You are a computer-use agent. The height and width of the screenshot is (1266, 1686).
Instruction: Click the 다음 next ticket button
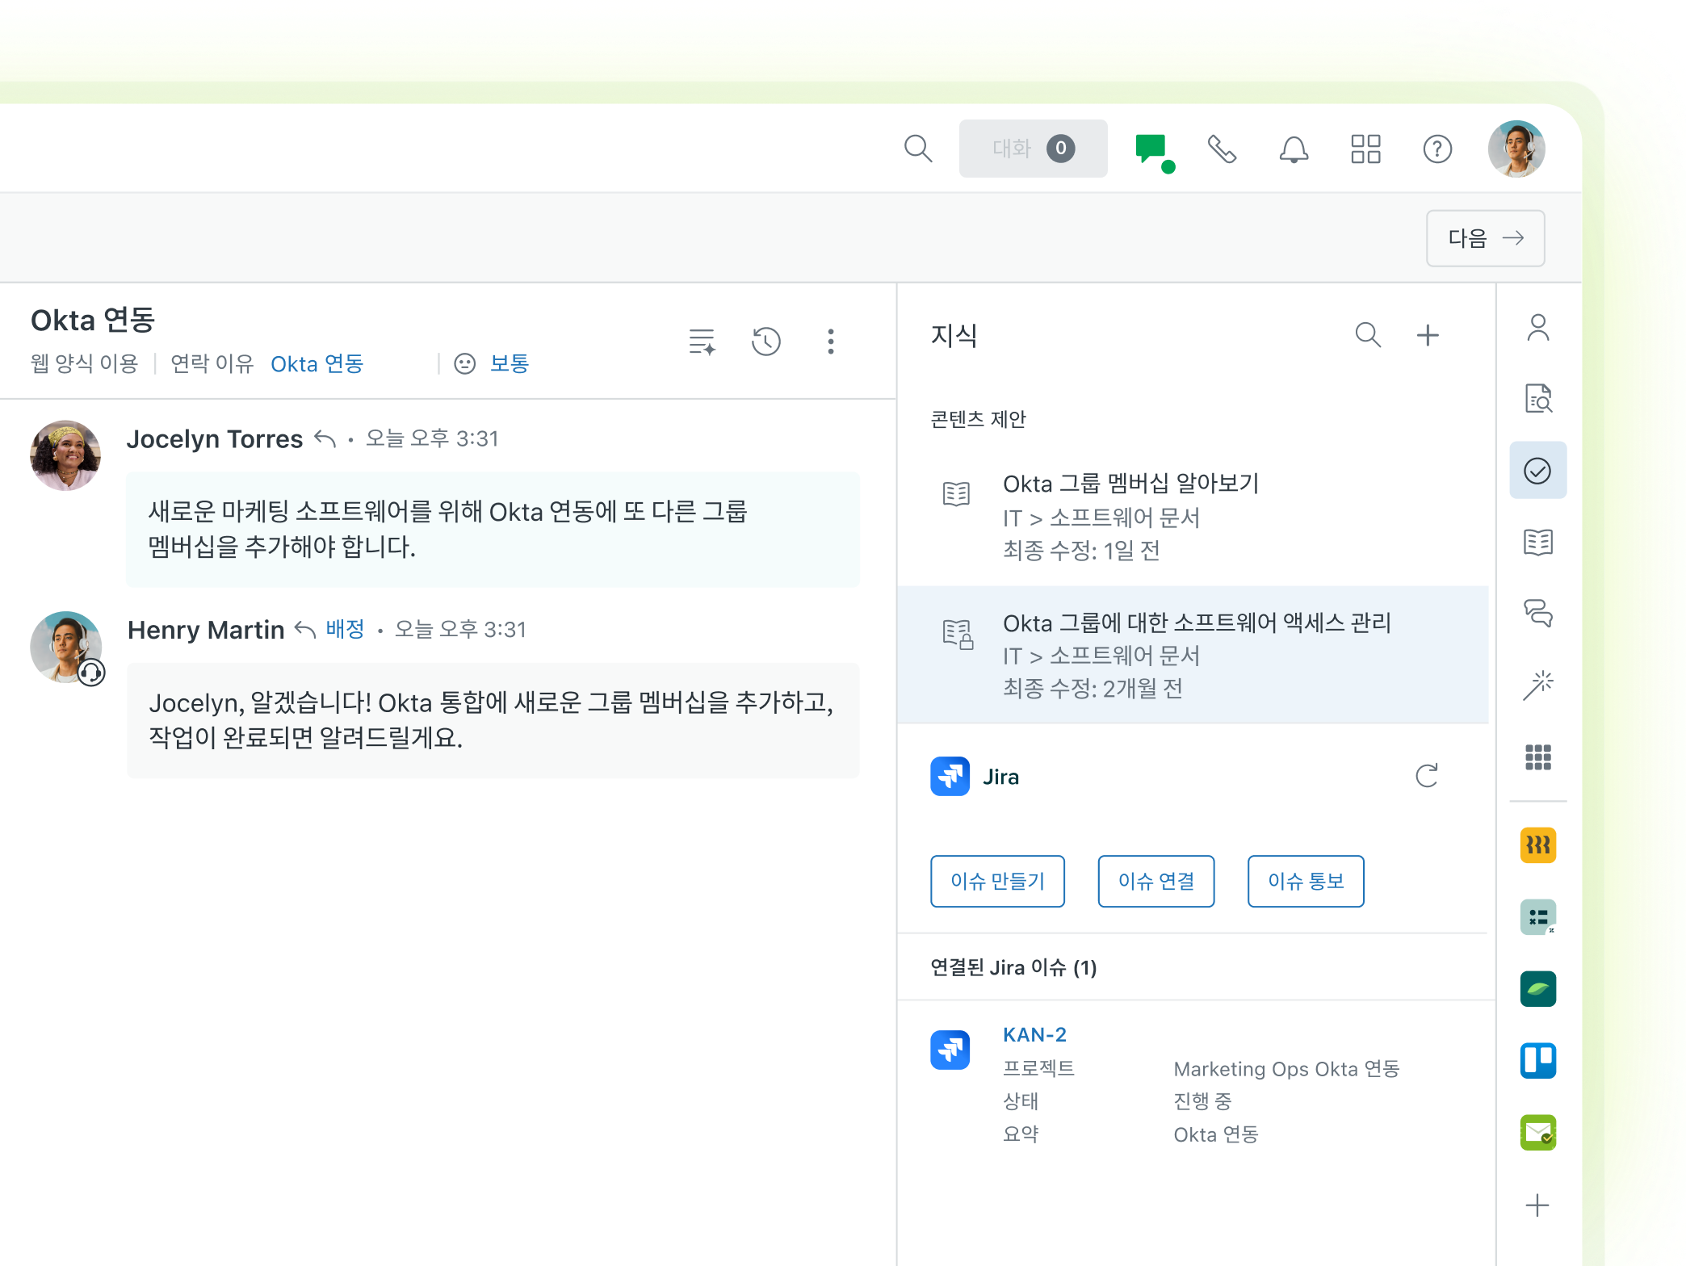(x=1485, y=238)
